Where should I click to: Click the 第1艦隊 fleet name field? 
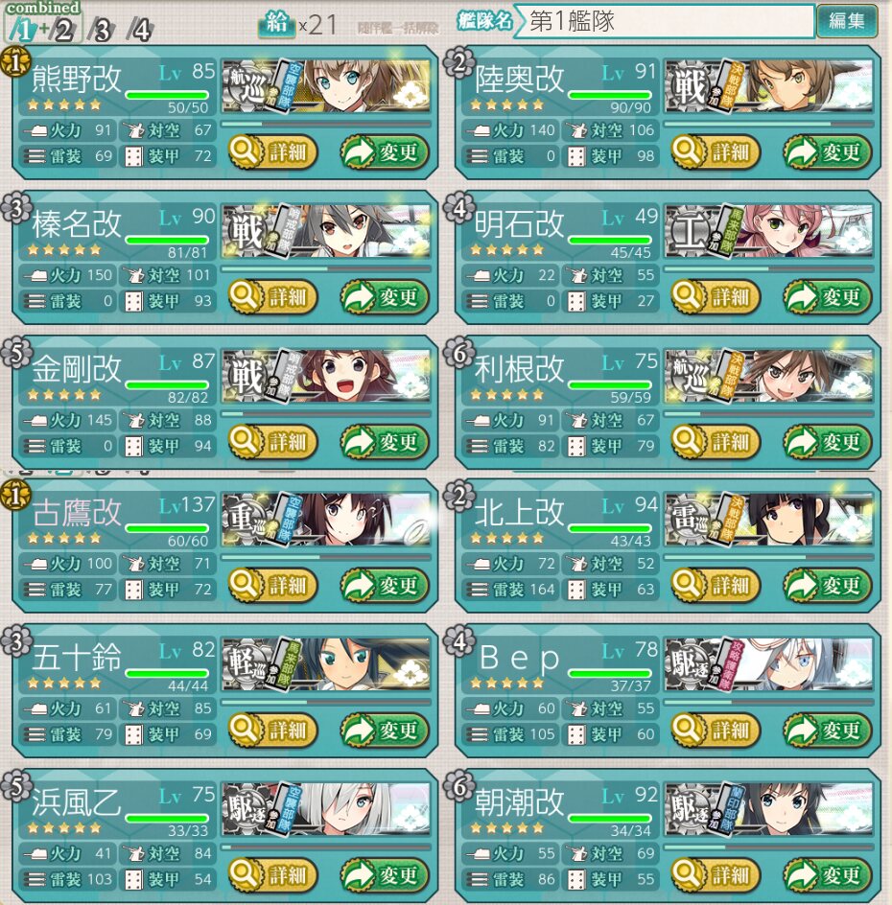tap(664, 21)
